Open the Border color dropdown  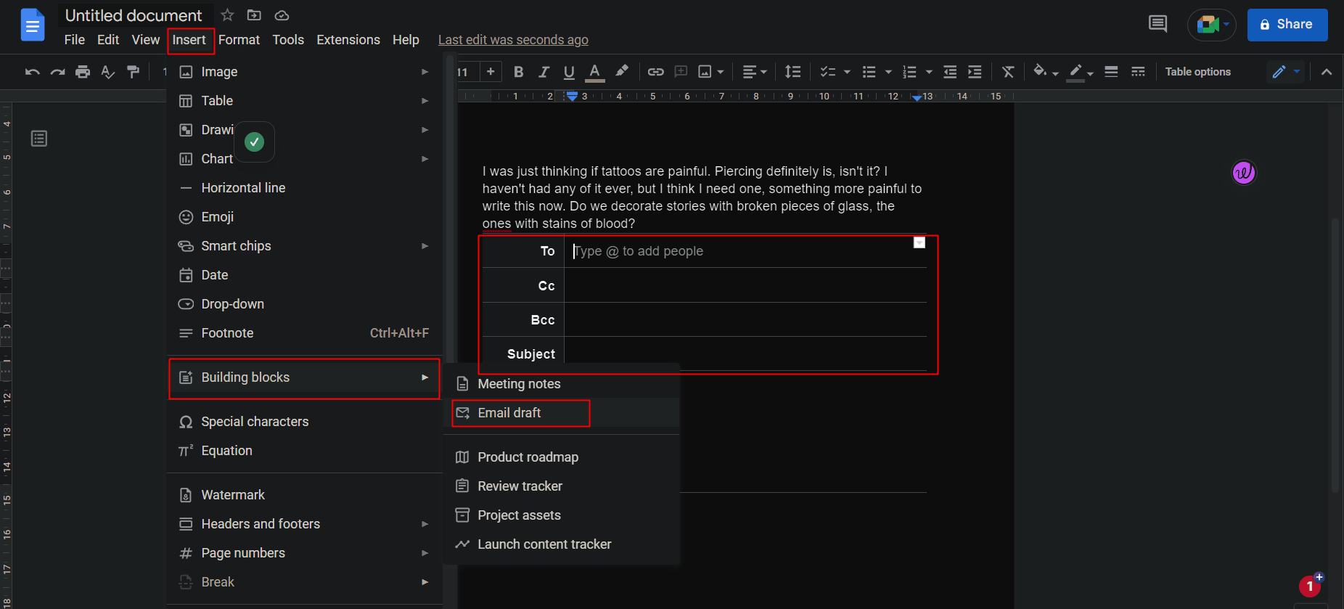pos(1081,72)
